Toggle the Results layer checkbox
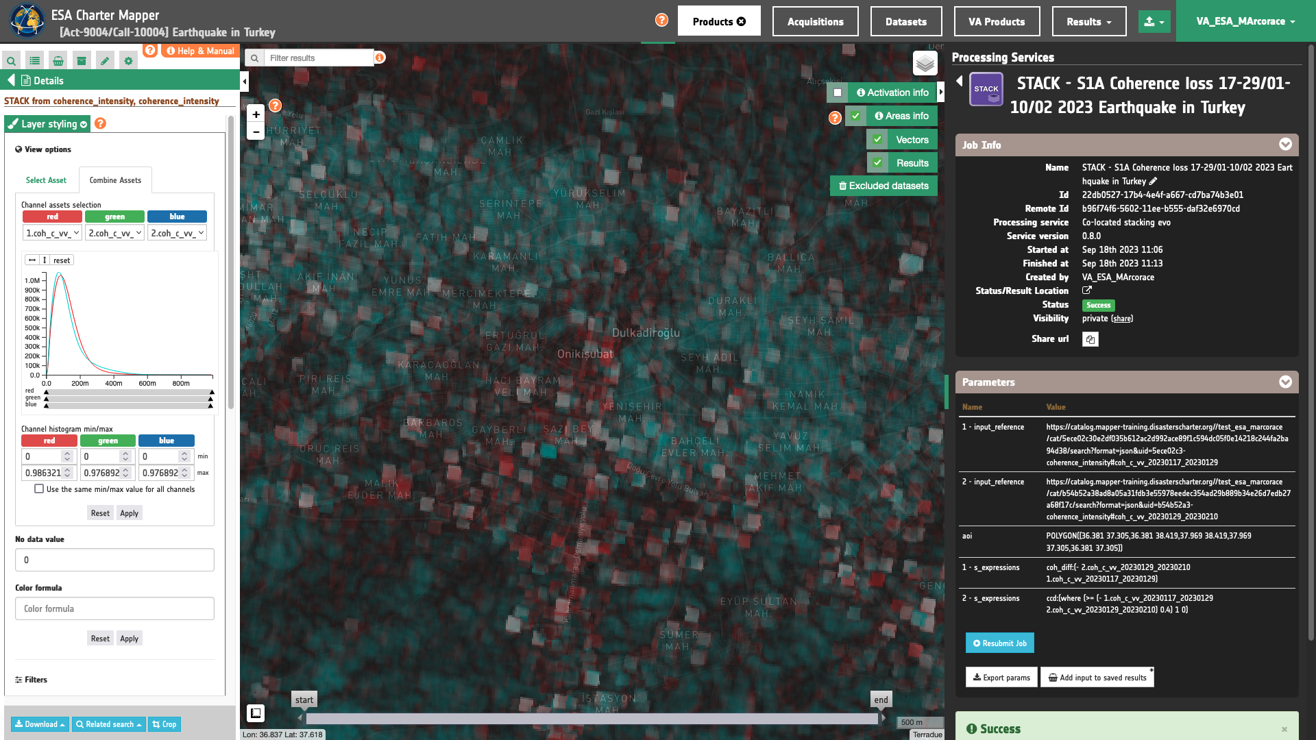 [877, 163]
